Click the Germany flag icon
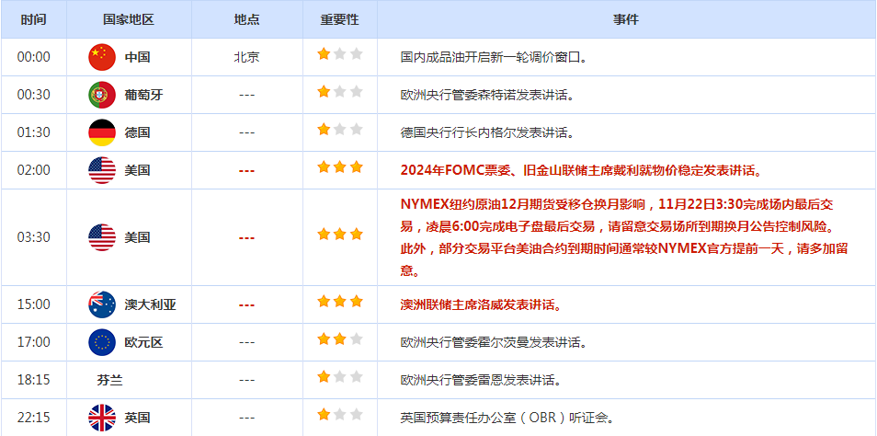The image size is (877, 436). [102, 132]
